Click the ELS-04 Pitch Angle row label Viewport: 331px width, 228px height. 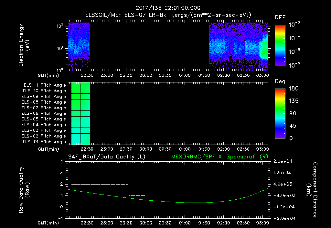tap(44, 125)
